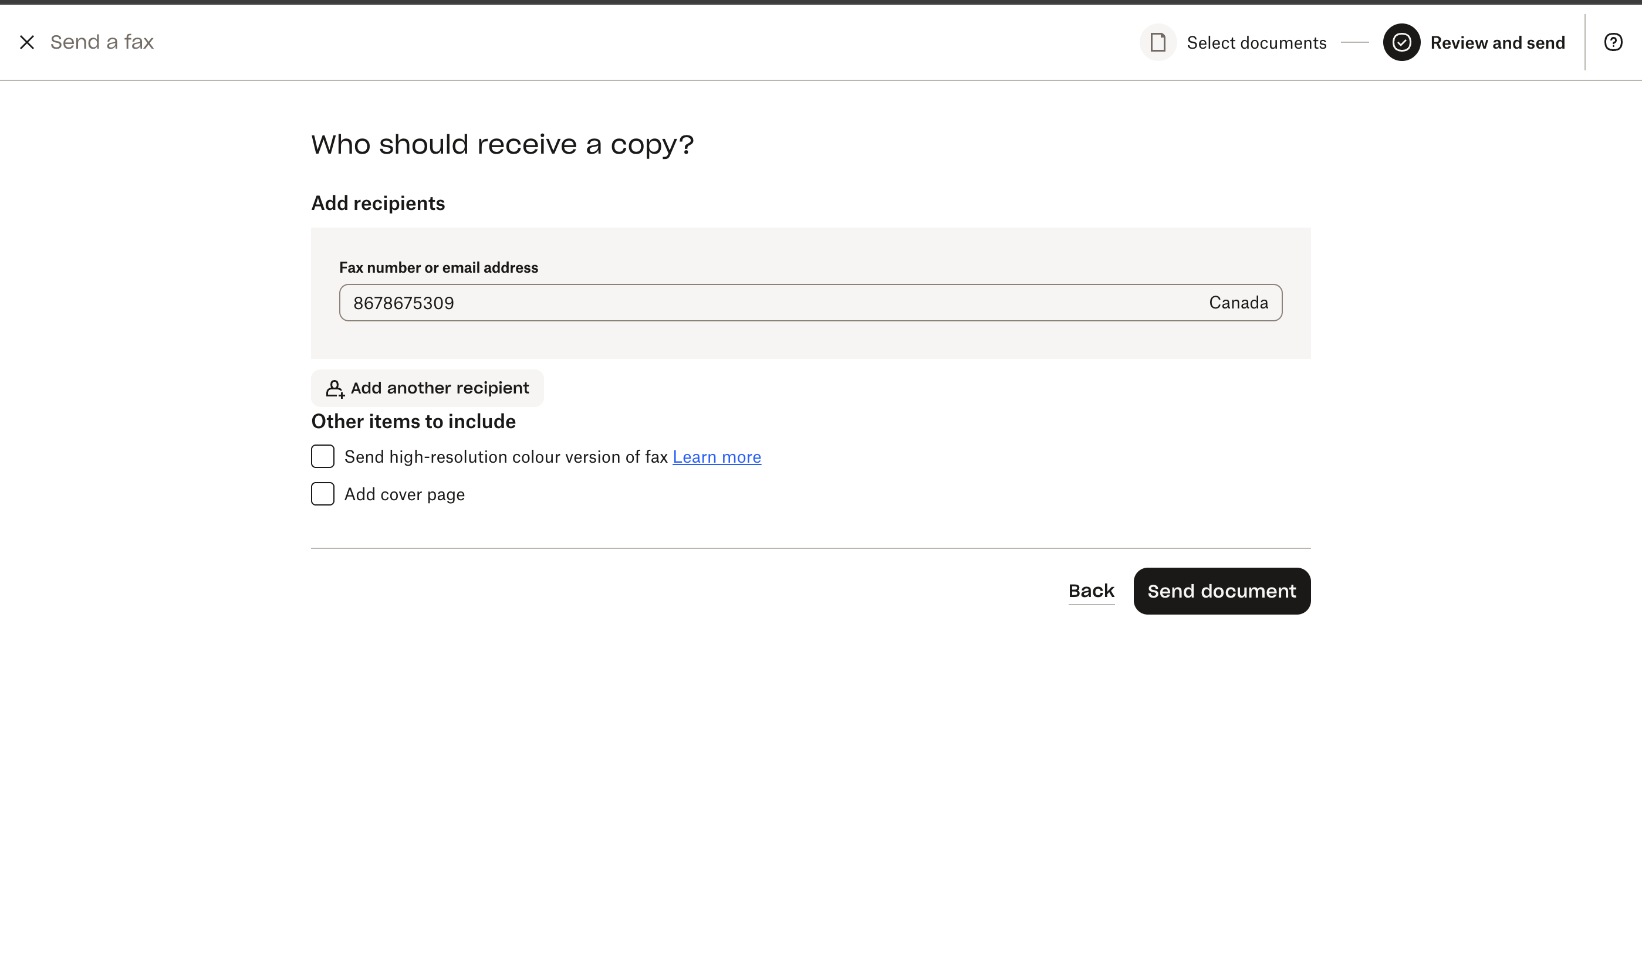Screen dimensions: 1642x977
Task: Open the help question mark icon
Action: pos(1614,42)
